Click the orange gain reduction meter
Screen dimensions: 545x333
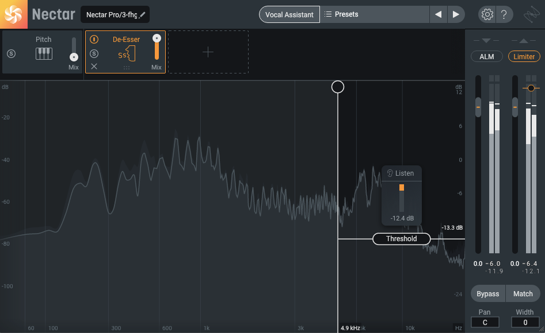coord(402,188)
